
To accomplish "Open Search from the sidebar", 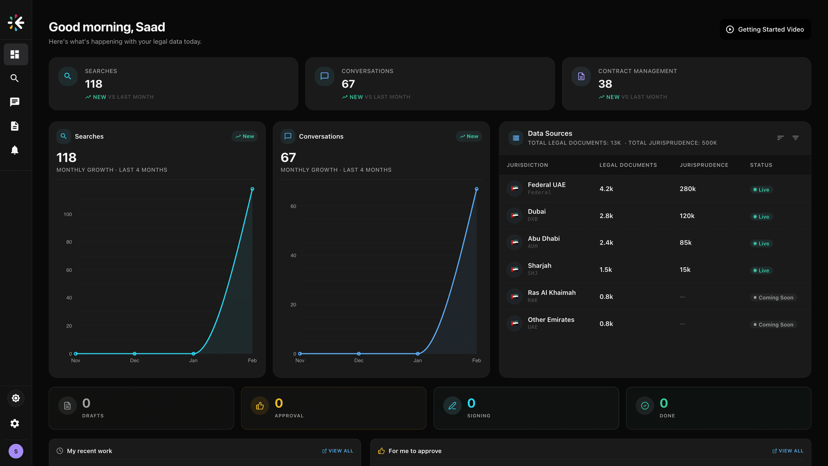I will point(15,78).
